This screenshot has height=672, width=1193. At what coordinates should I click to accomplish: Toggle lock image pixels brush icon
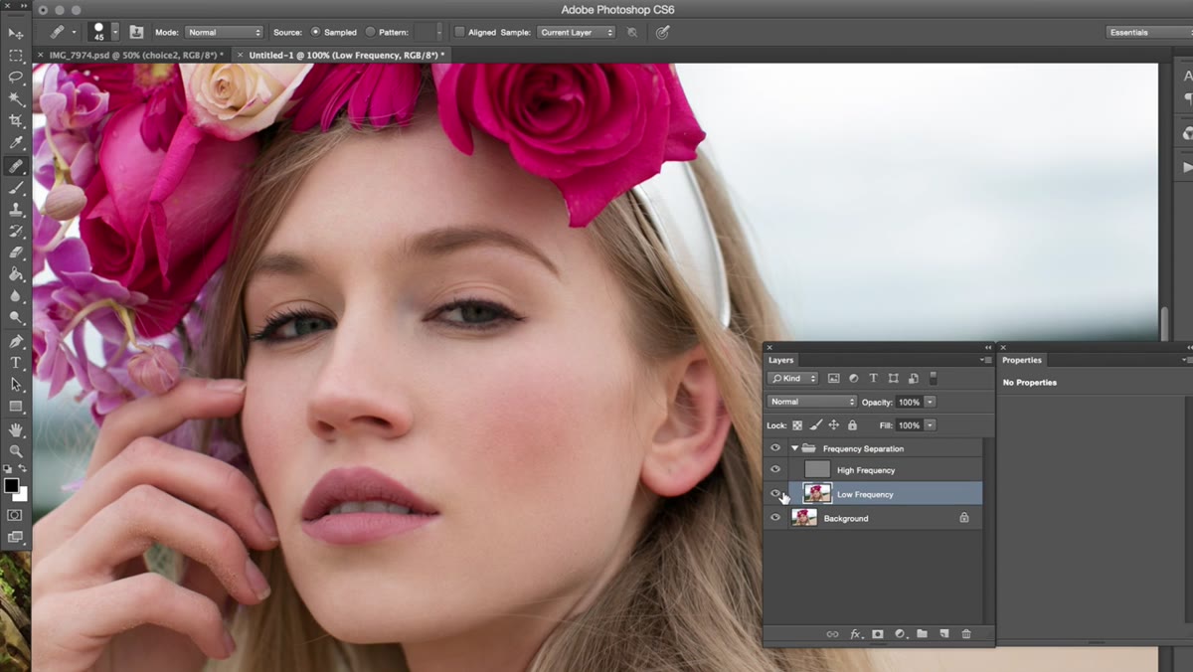point(815,425)
